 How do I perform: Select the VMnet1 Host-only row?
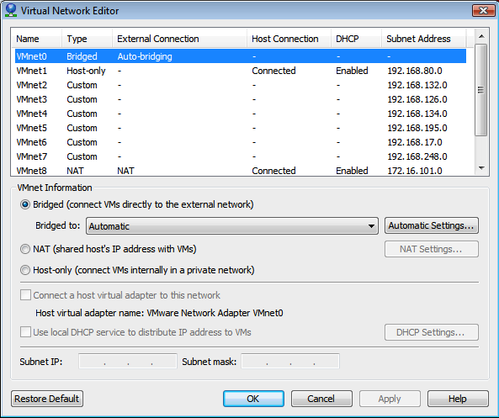[x=241, y=71]
